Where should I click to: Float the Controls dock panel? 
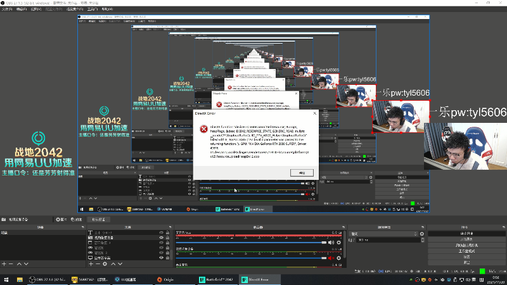503,227
